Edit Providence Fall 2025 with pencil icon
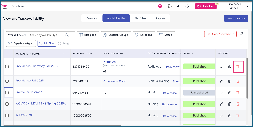The height and width of the screenshot is (127, 253). click(x=221, y=81)
